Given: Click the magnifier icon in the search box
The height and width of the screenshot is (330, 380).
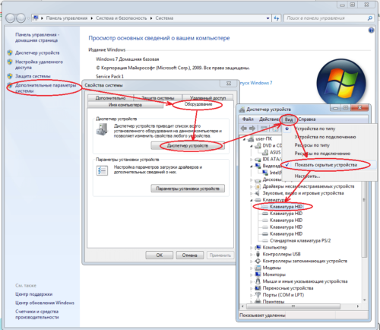Looking at the screenshot, I should [x=369, y=18].
